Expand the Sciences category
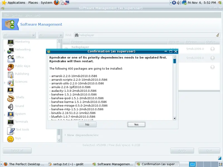 click(5, 83)
